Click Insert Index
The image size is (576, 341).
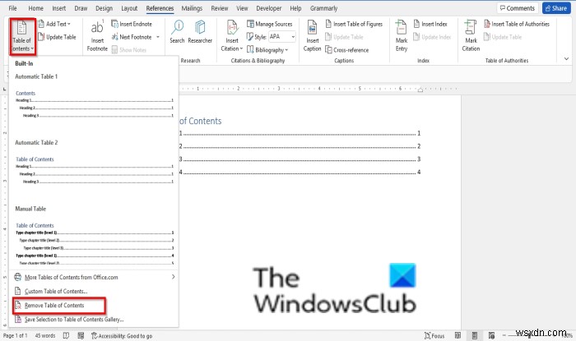point(430,24)
